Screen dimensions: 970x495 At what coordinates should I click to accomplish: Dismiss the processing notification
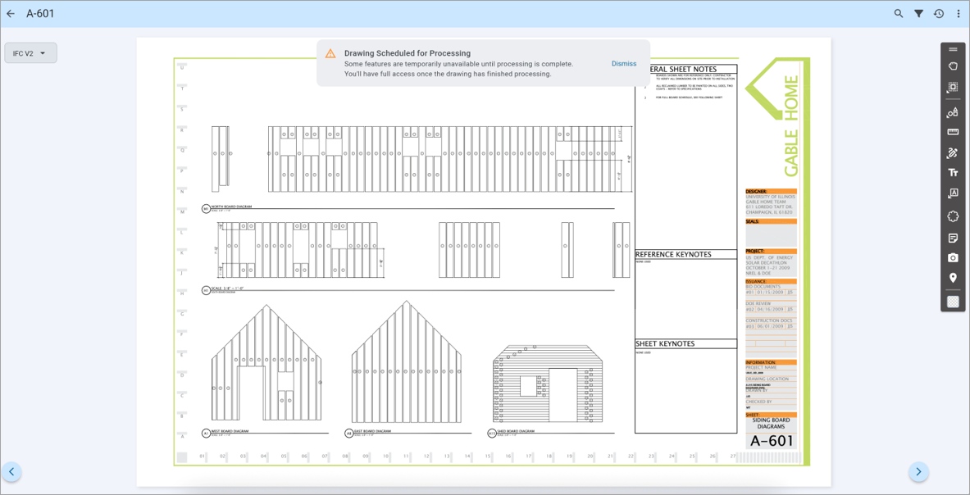click(x=623, y=64)
